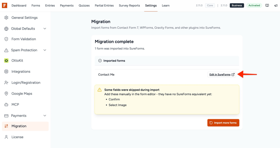Click the MCP robot icon
Screen dimensions: 280x148
pyautogui.click(x=6, y=105)
